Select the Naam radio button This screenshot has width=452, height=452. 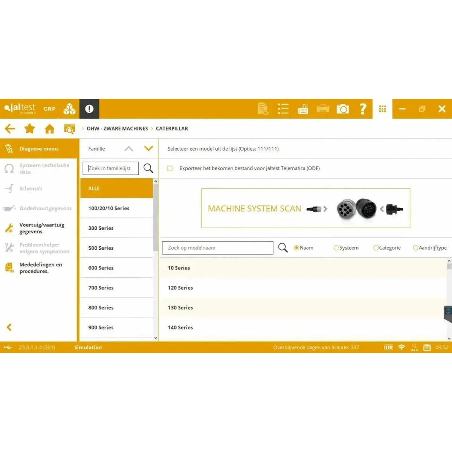tap(296, 248)
